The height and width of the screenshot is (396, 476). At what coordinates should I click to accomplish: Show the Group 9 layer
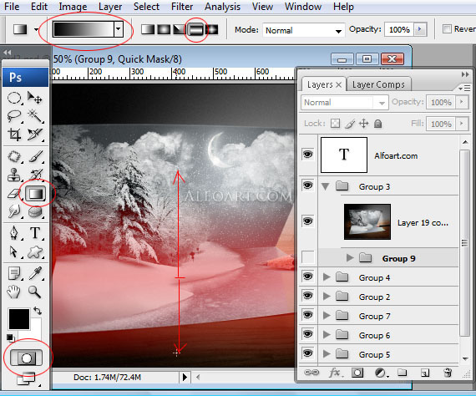pos(307,257)
